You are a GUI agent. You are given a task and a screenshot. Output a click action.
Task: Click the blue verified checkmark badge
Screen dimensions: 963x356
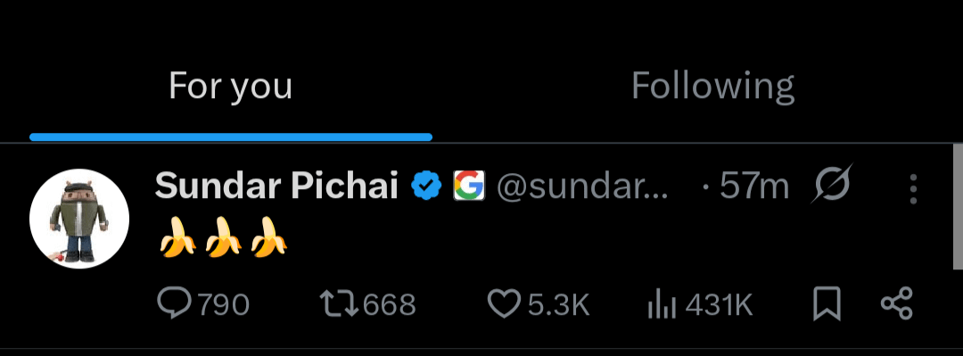427,186
